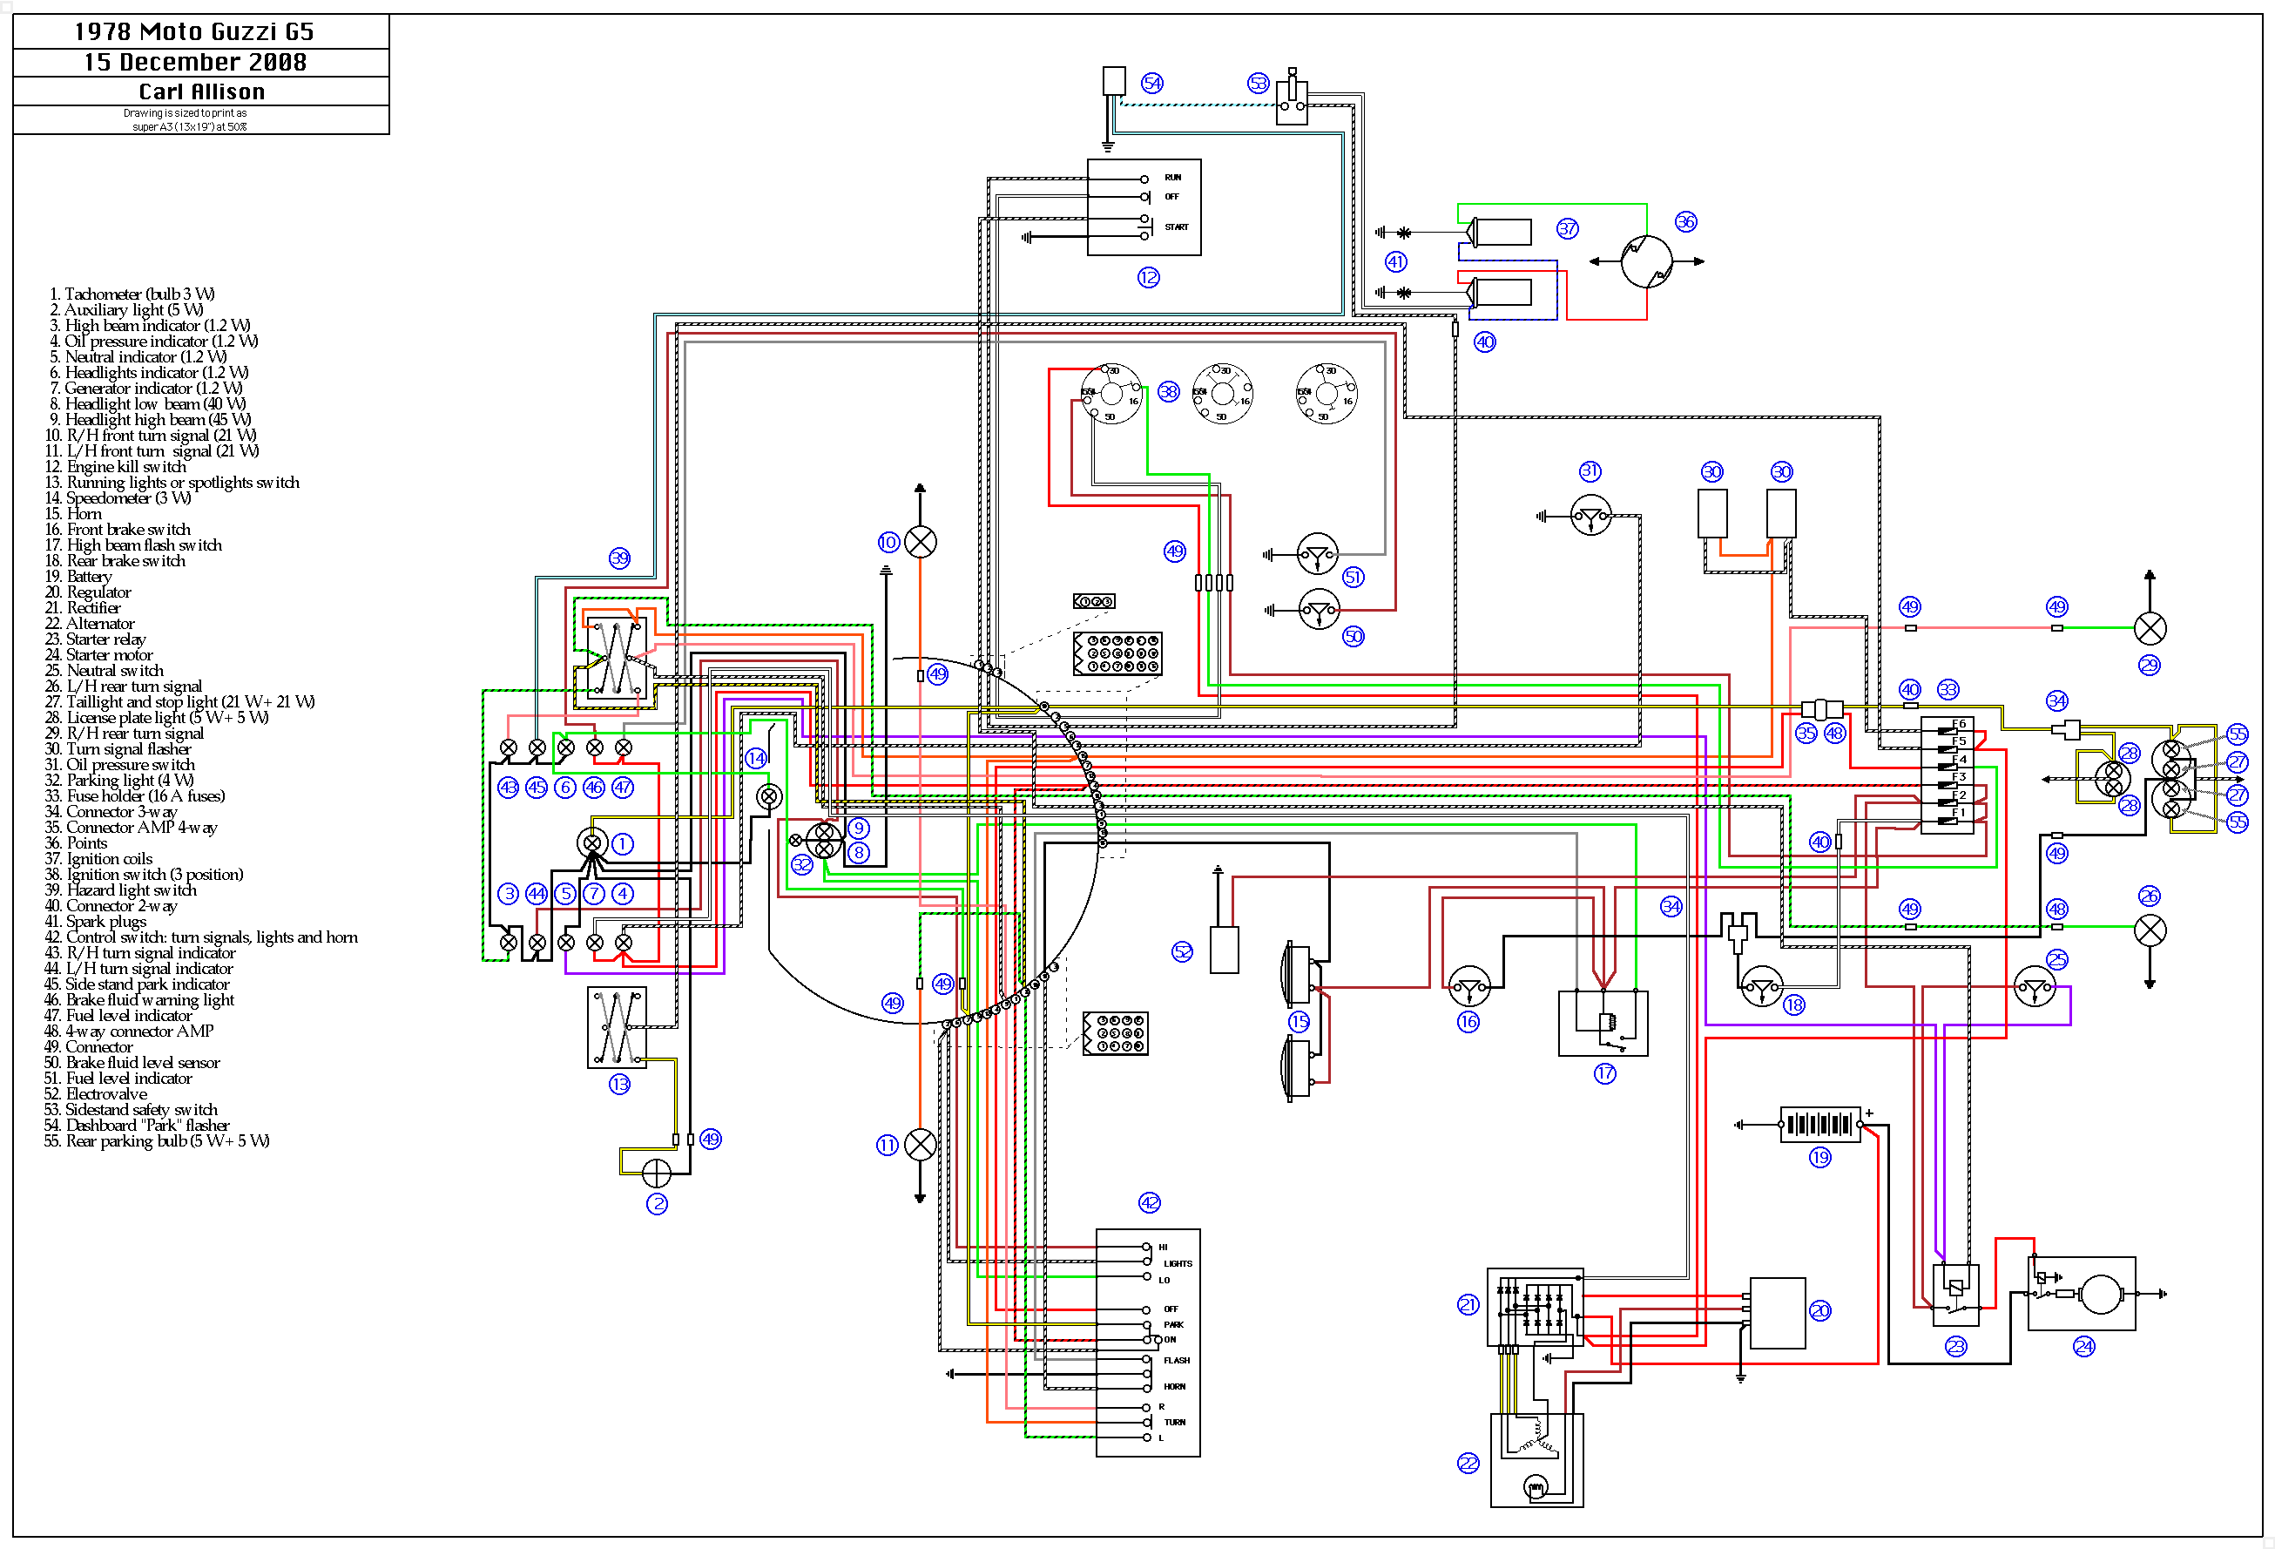Click the R/H front turn signal lamp labeled 10
The image size is (2275, 1549).
tap(920, 542)
